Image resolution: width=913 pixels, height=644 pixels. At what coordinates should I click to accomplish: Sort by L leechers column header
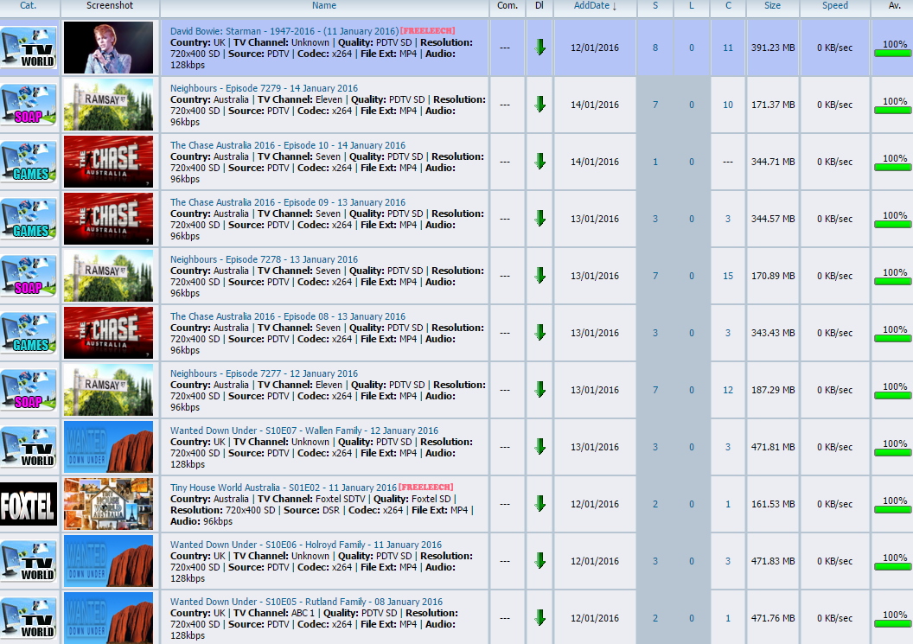[x=691, y=5]
